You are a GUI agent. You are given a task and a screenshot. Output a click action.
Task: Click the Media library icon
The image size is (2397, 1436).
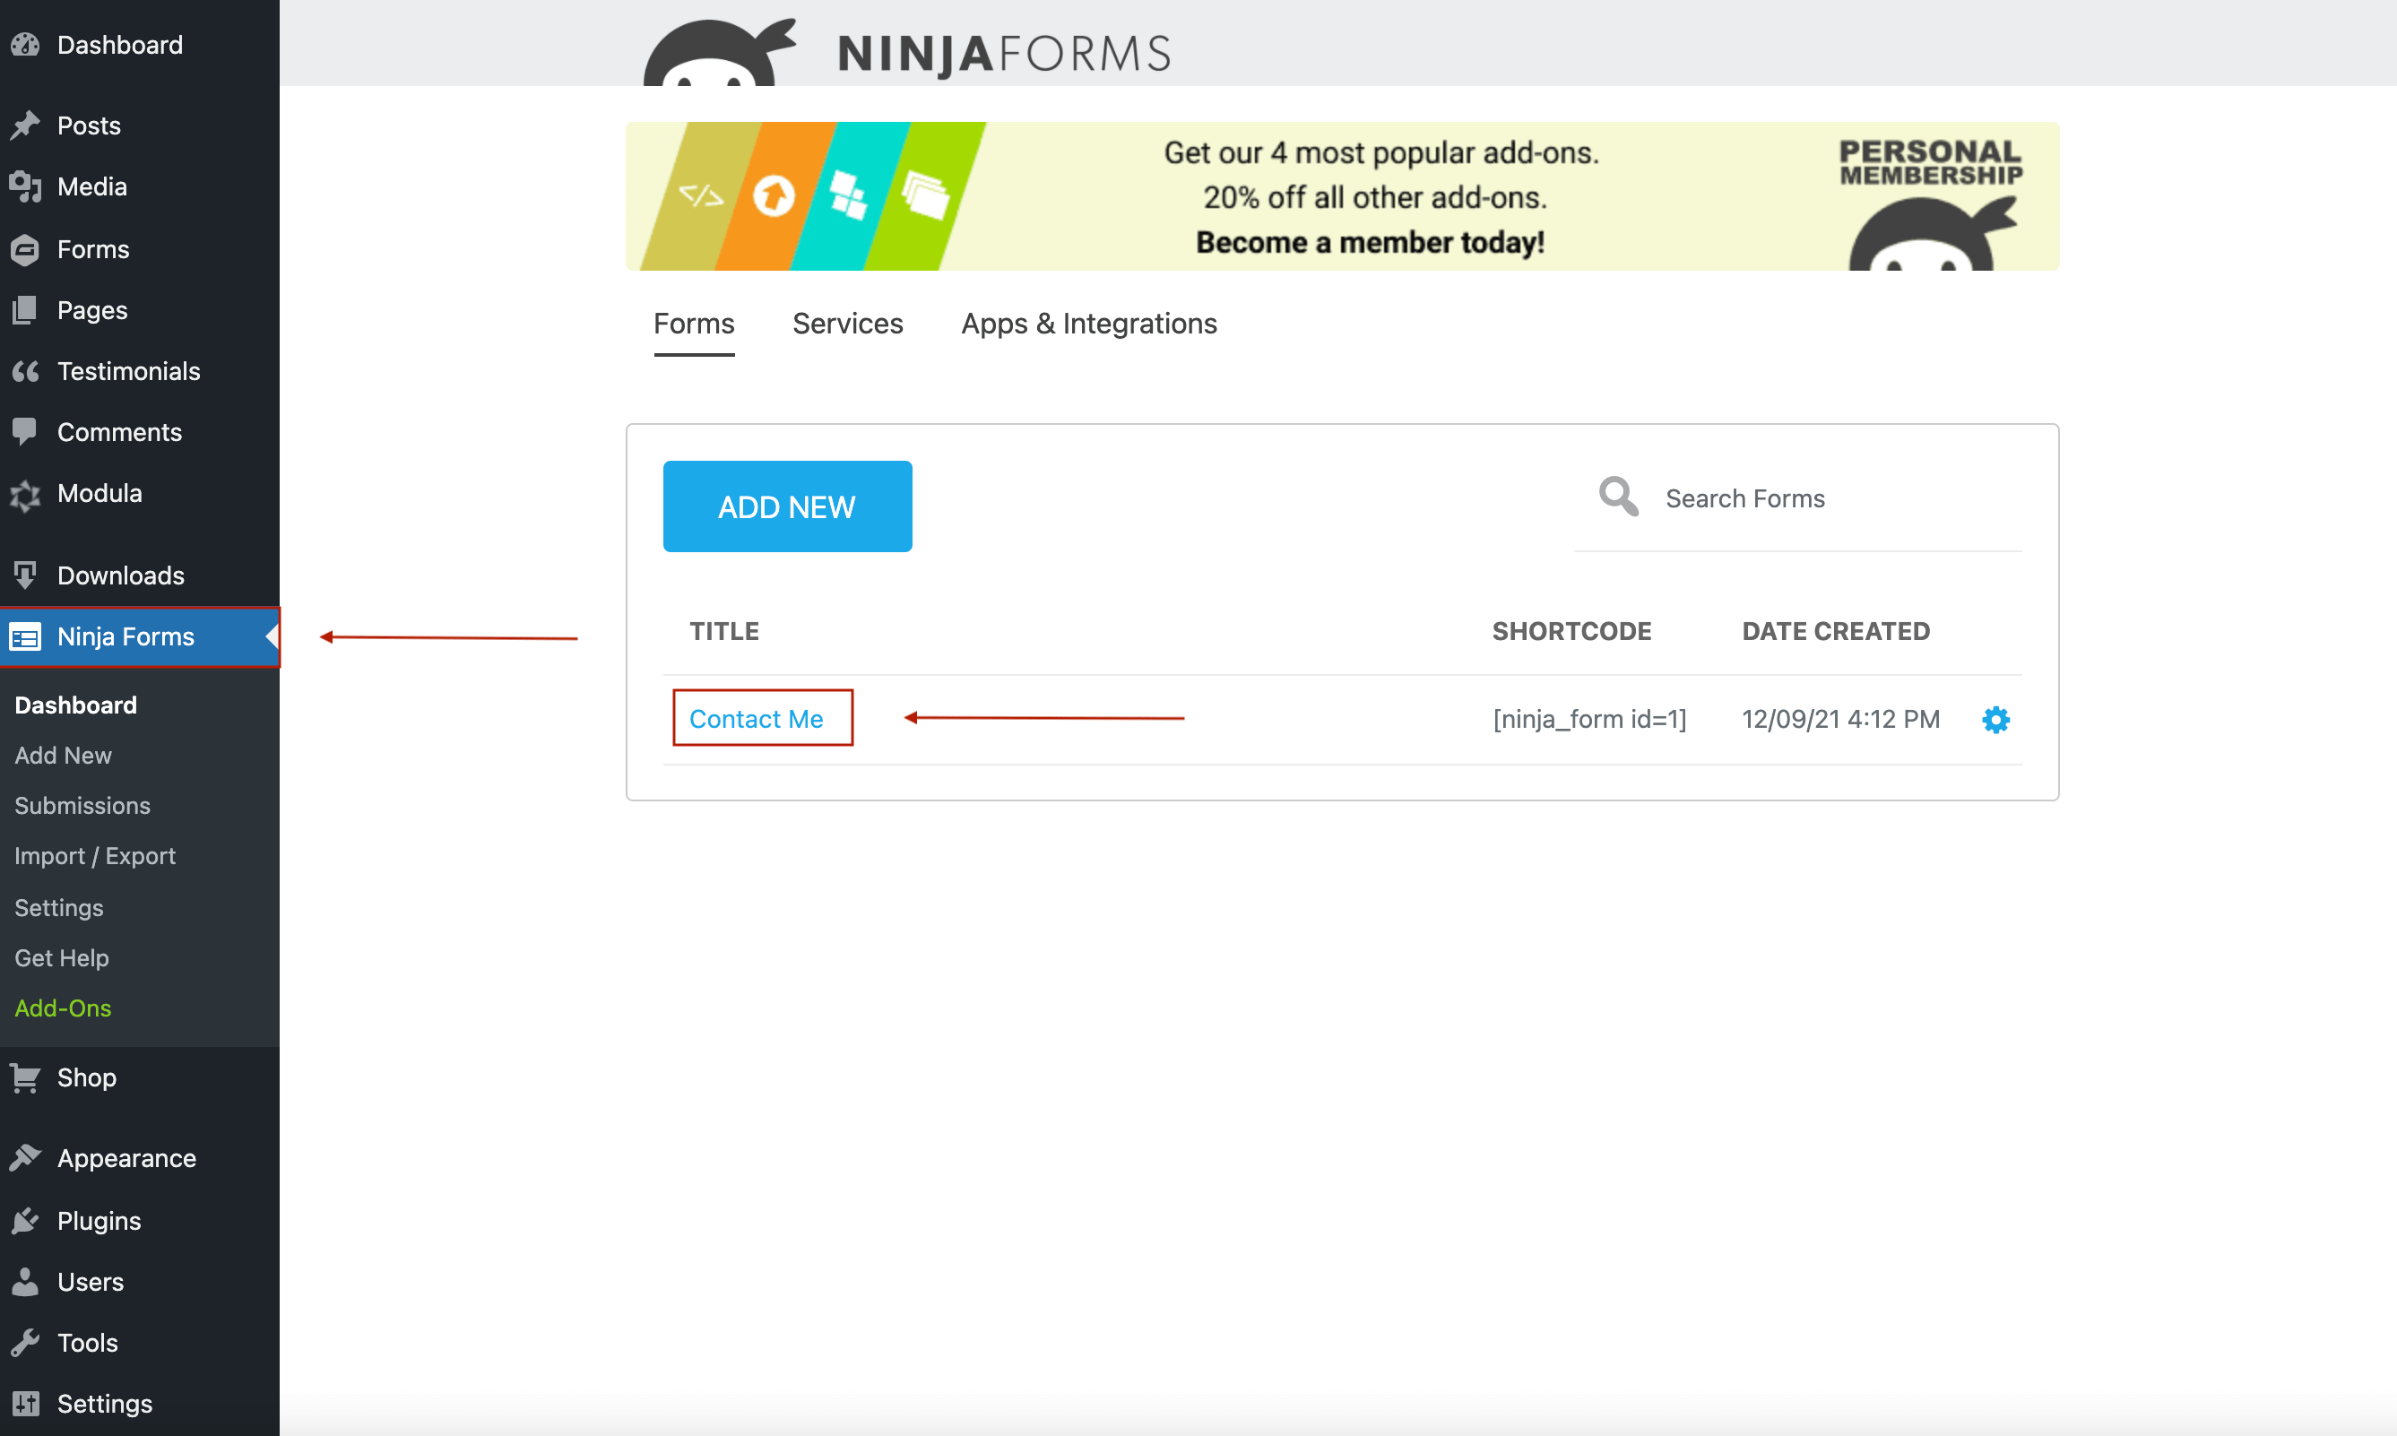point(26,186)
